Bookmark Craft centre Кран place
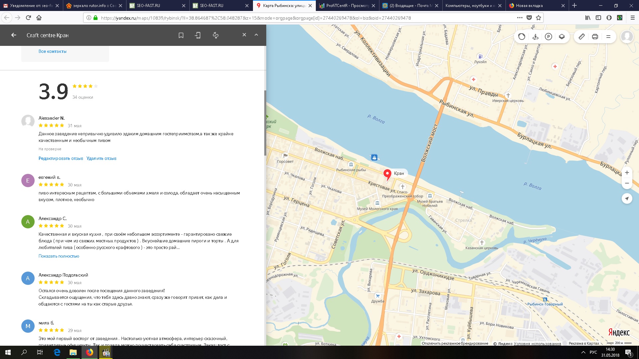This screenshot has width=639, height=359. click(181, 35)
